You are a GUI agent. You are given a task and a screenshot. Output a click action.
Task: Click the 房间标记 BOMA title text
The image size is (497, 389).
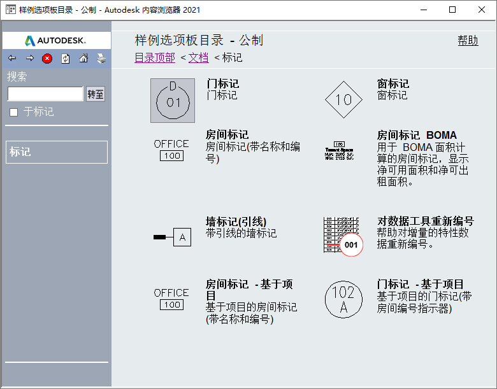(417, 135)
